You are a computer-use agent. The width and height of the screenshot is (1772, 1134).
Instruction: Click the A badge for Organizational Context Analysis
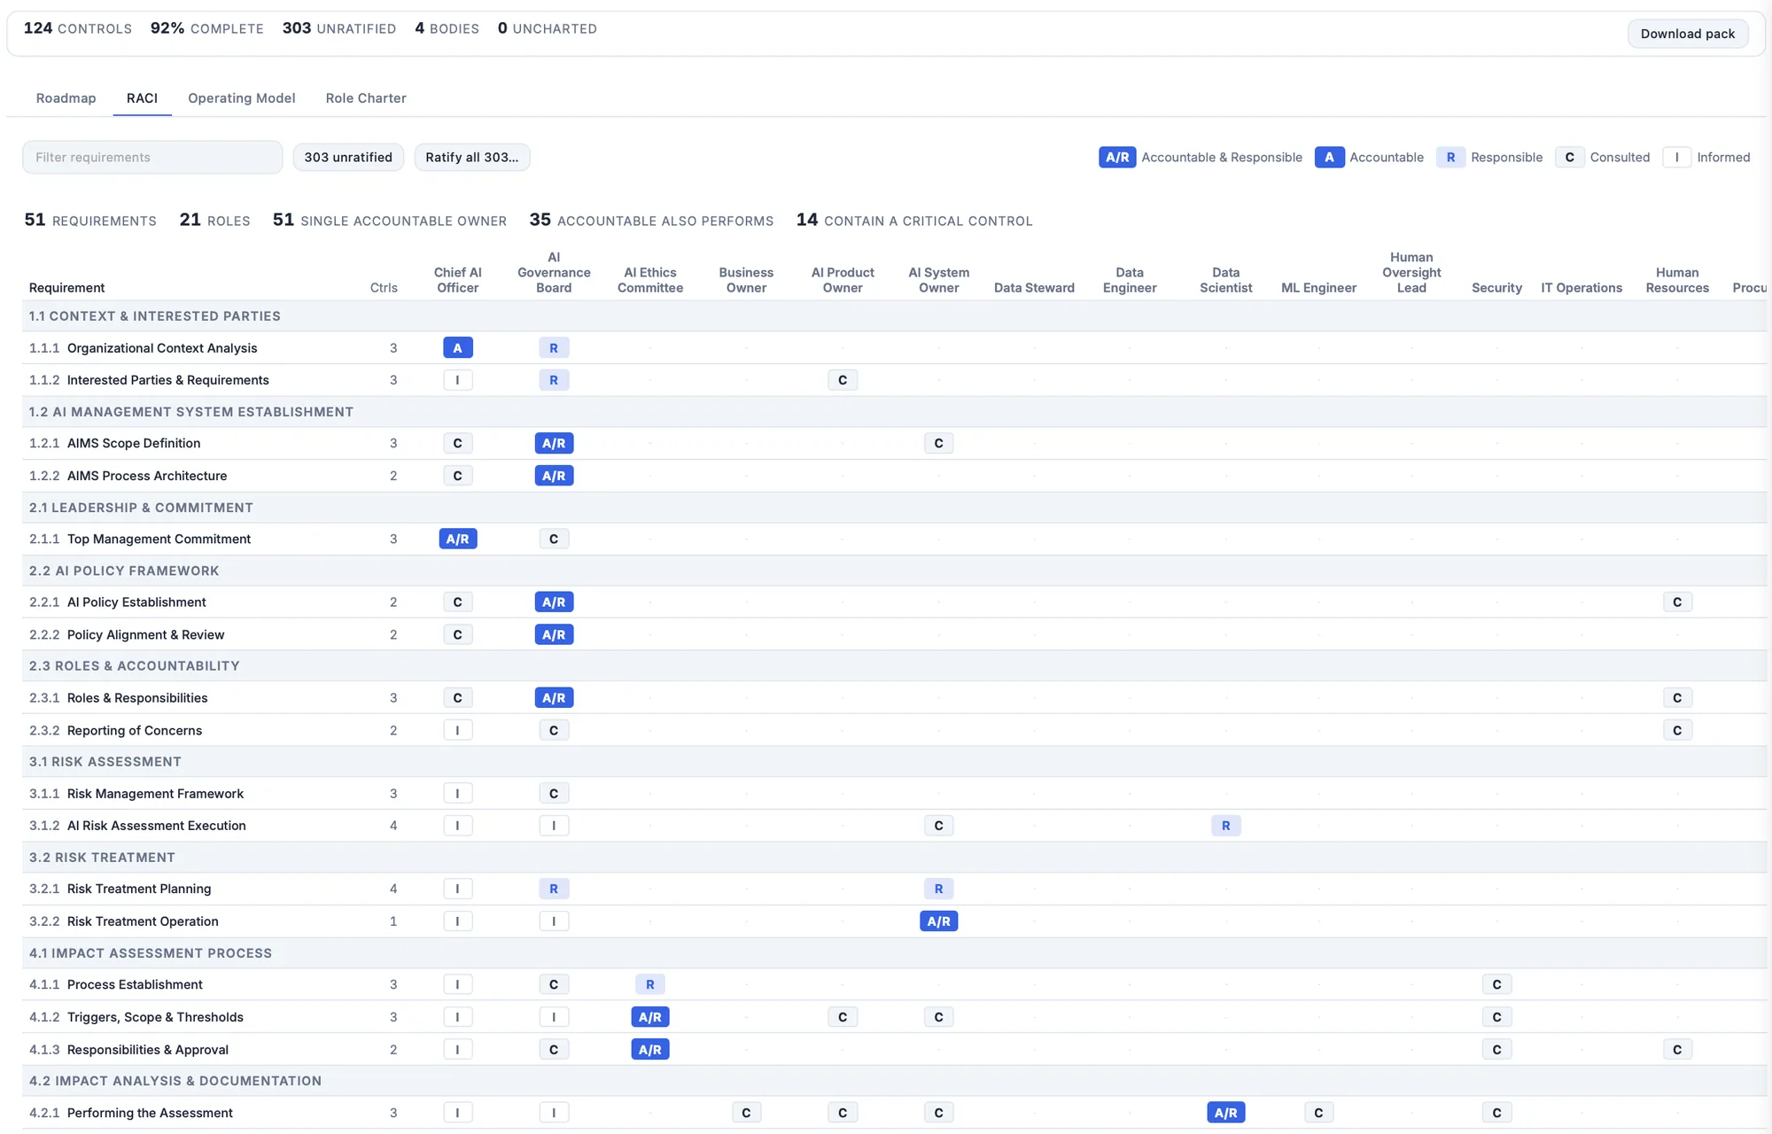tap(458, 348)
